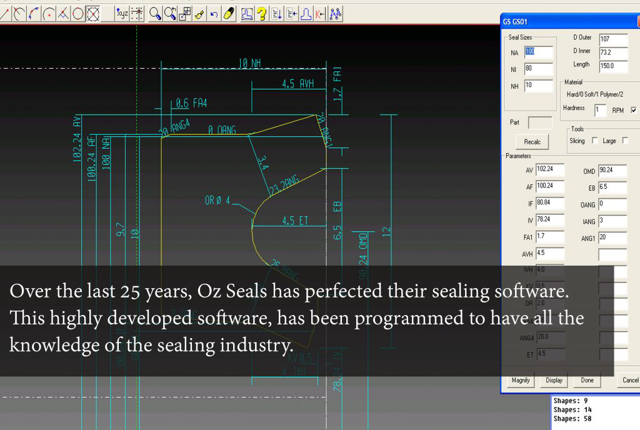
Task: Click the blue pedestal outline icon
Action: pos(306,14)
